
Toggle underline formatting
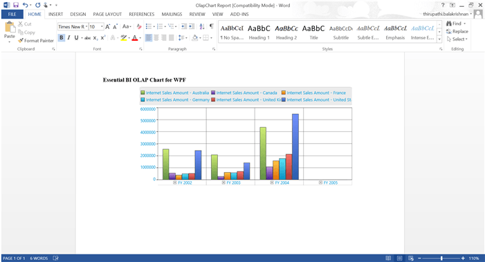pos(76,38)
